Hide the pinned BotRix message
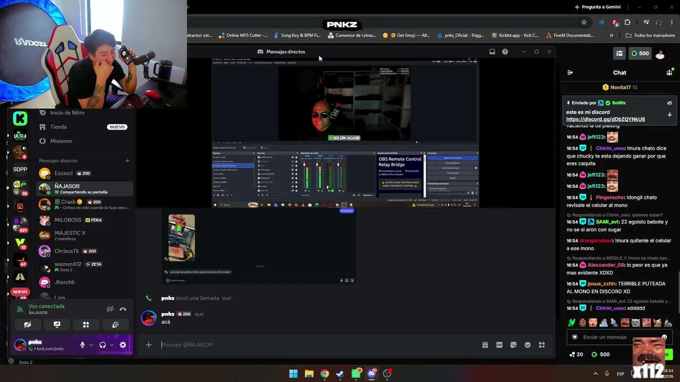This screenshot has width=680, height=382. pyautogui.click(x=669, y=103)
